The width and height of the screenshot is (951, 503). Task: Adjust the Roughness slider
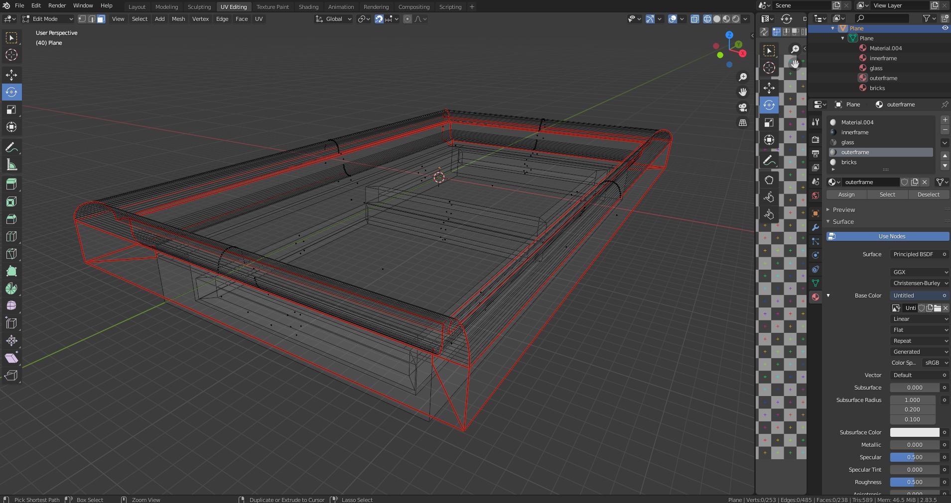pyautogui.click(x=915, y=482)
